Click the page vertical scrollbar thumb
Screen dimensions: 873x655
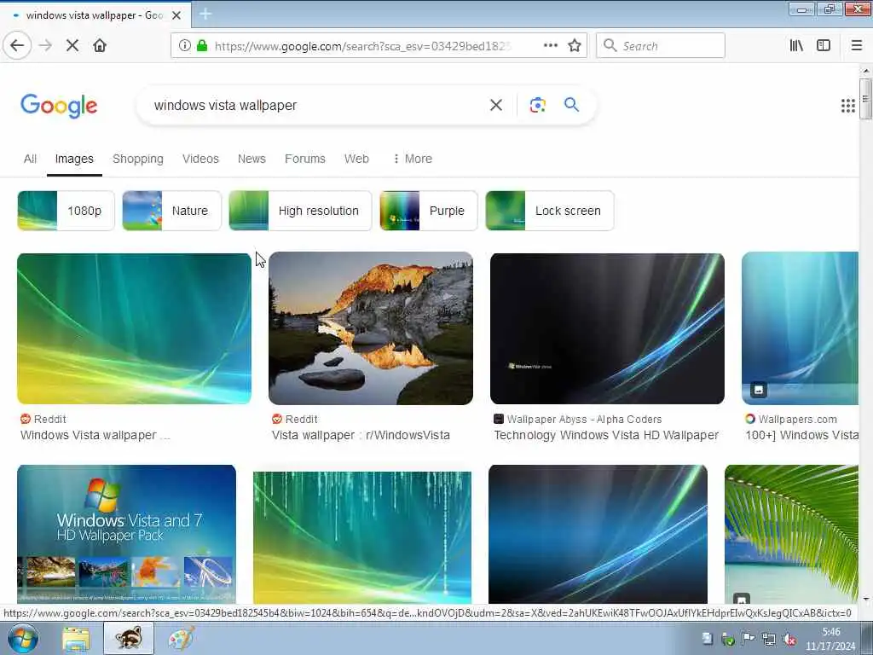coord(865,99)
